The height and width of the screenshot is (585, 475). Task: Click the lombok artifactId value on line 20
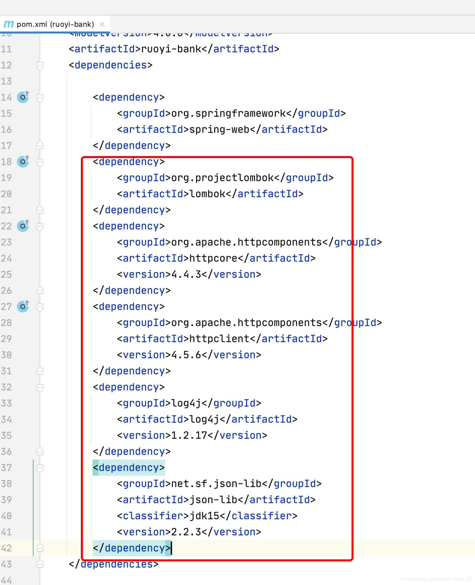click(207, 194)
